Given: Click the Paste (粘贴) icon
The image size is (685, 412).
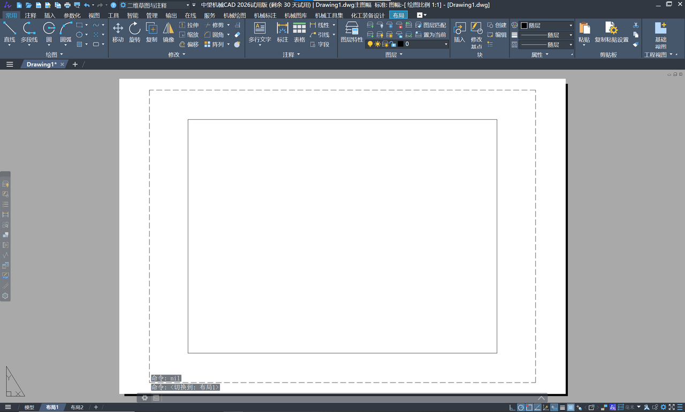Looking at the screenshot, I should (x=584, y=32).
